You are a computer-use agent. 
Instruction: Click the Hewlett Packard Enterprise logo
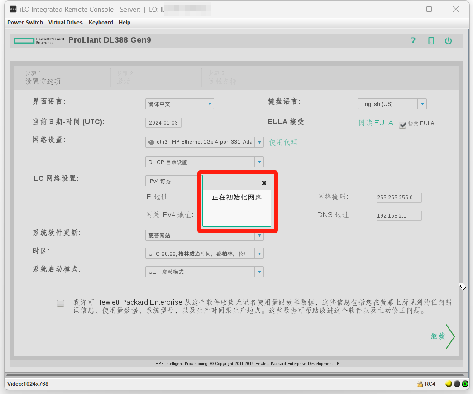point(39,41)
